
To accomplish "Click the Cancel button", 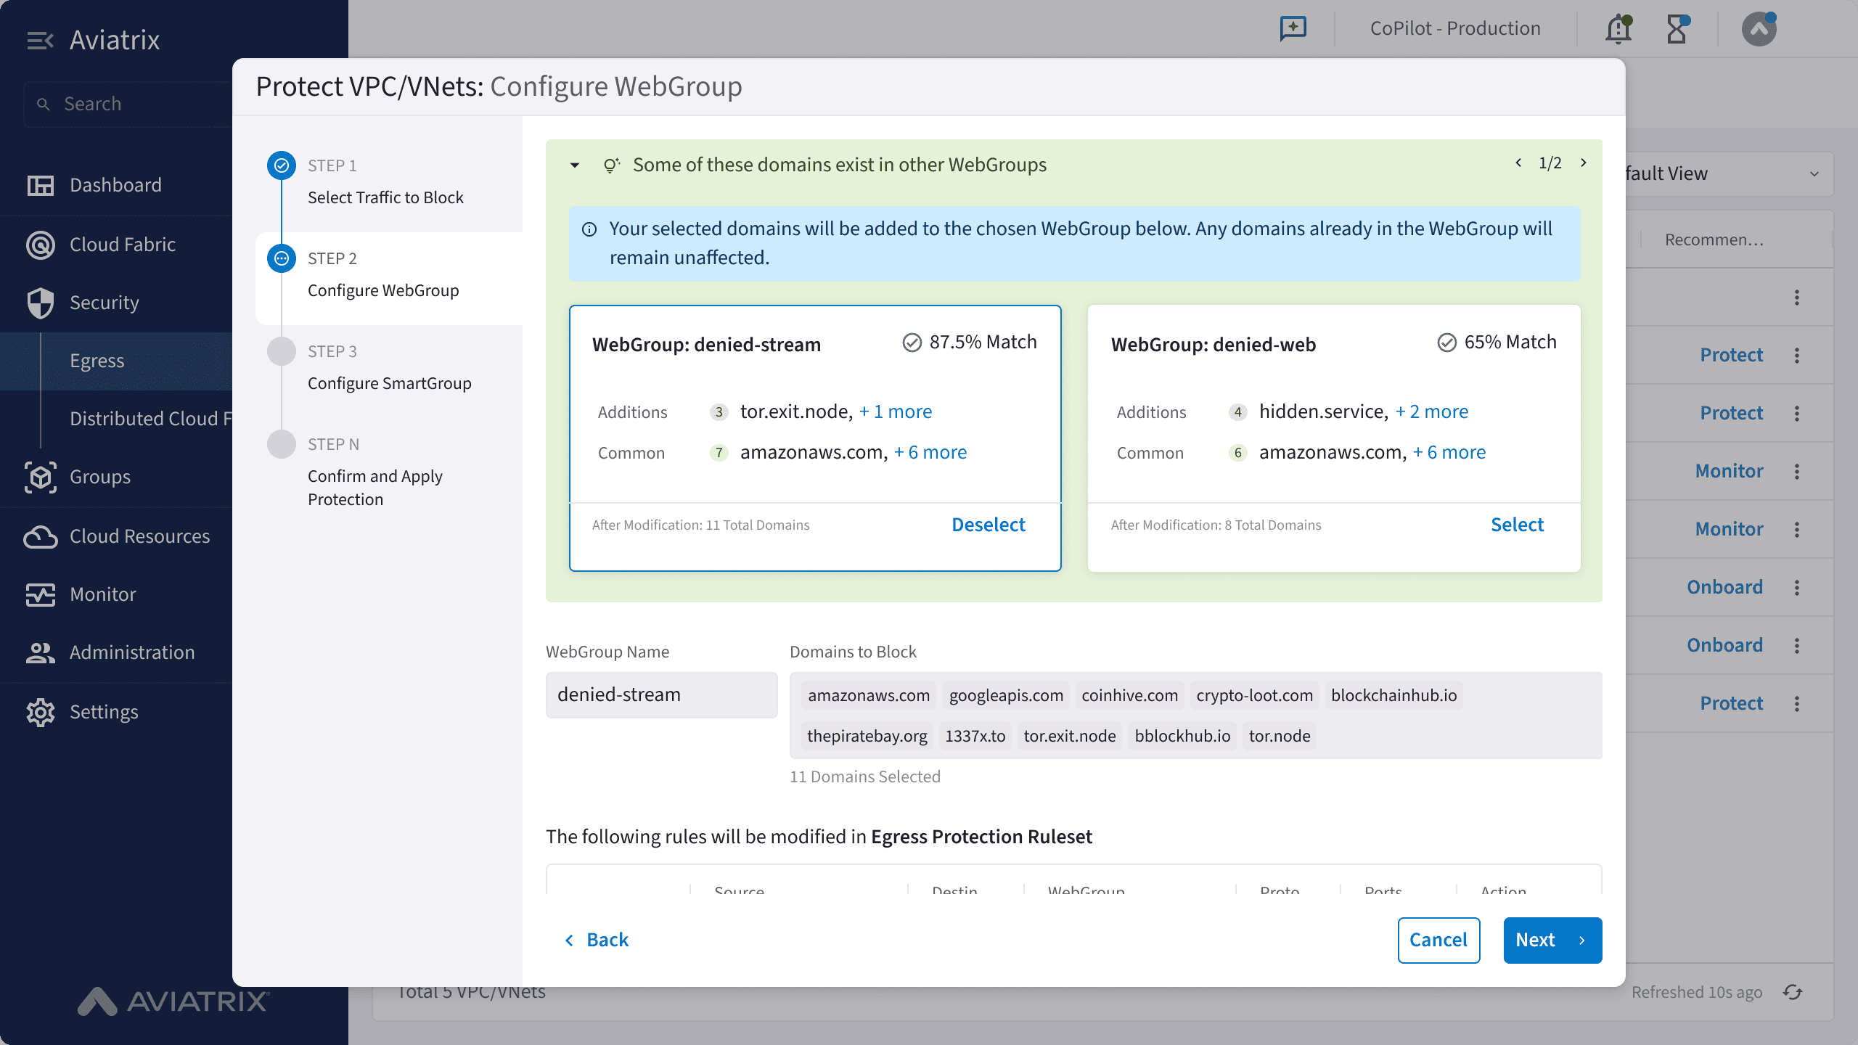I will [x=1438, y=940].
